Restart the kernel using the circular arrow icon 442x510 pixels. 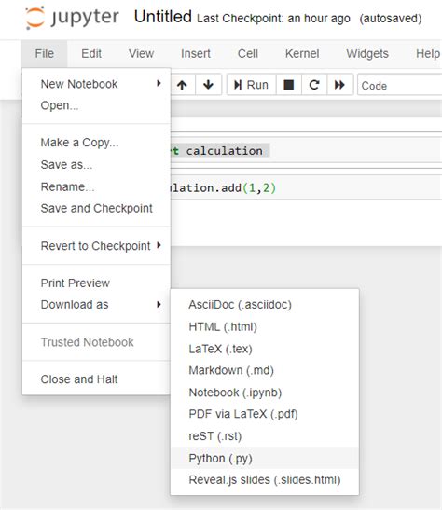[x=314, y=85]
